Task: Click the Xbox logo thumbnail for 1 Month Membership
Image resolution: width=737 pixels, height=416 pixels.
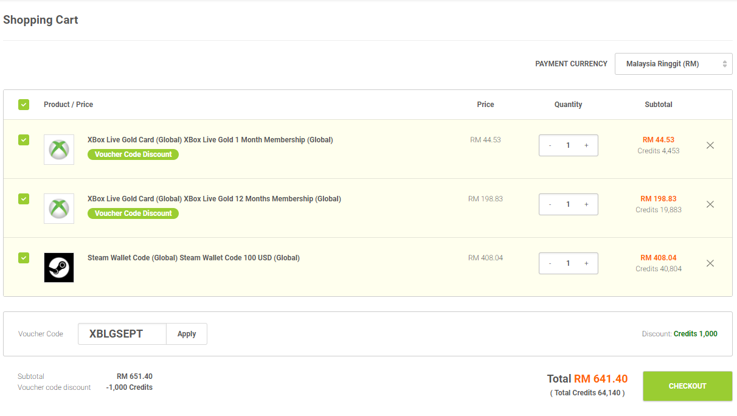Action: pos(59,150)
